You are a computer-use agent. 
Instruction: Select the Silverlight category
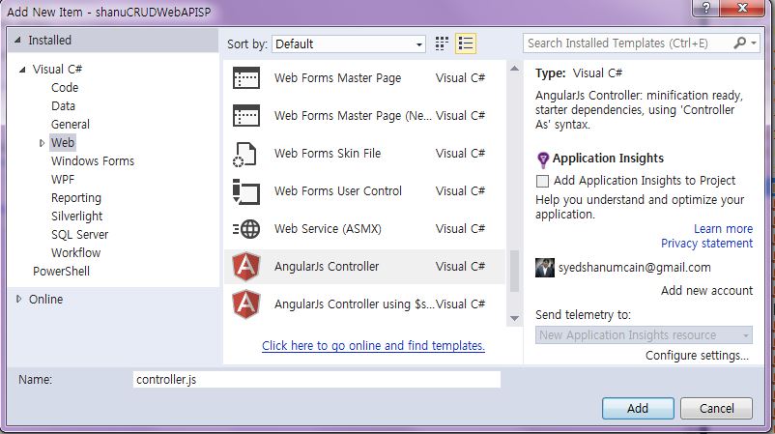[76, 217]
